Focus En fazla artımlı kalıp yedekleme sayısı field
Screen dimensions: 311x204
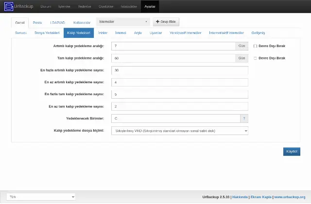(180, 70)
